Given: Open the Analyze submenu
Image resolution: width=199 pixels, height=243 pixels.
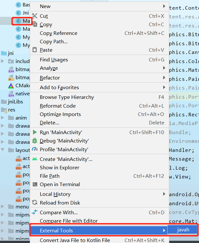Looking at the screenshot, I should pos(99,68).
